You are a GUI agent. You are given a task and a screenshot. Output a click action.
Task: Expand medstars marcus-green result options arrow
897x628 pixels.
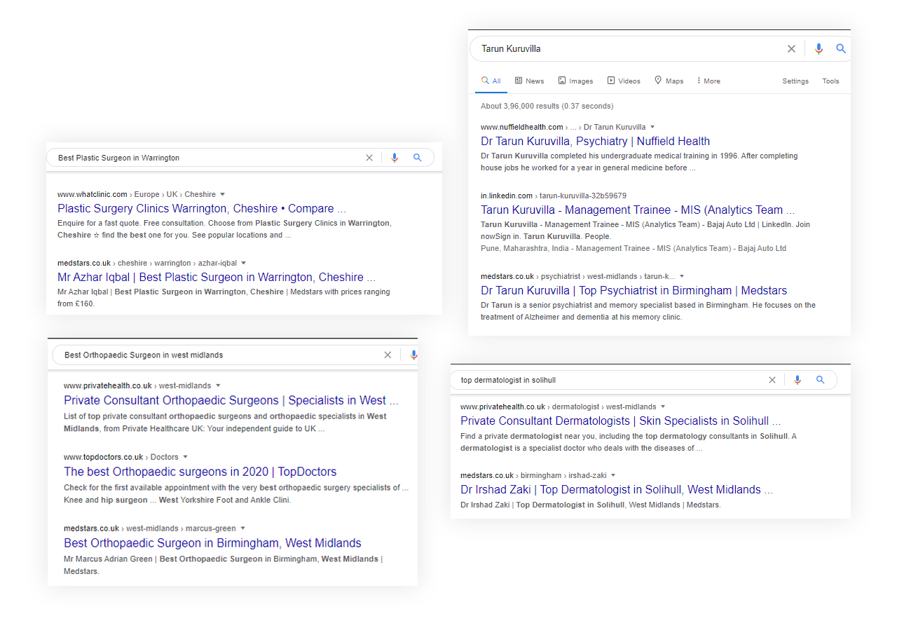point(242,528)
